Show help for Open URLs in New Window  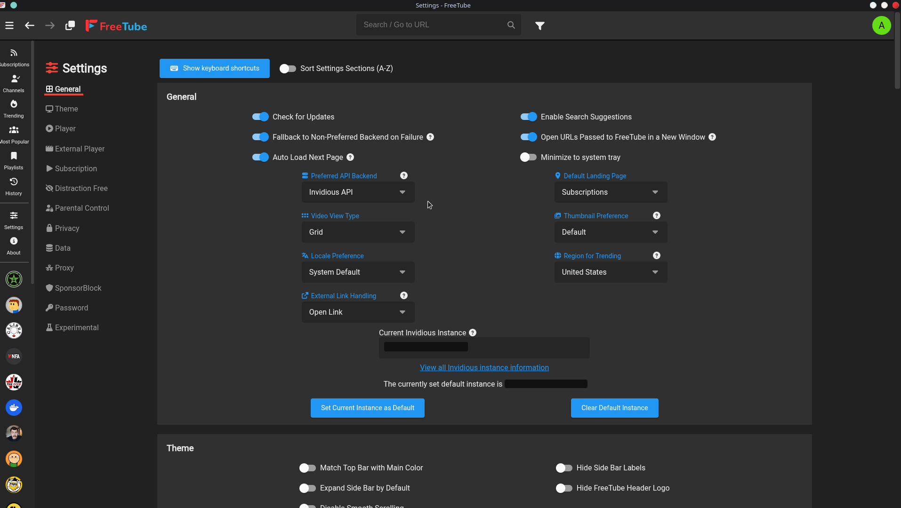coord(712,137)
